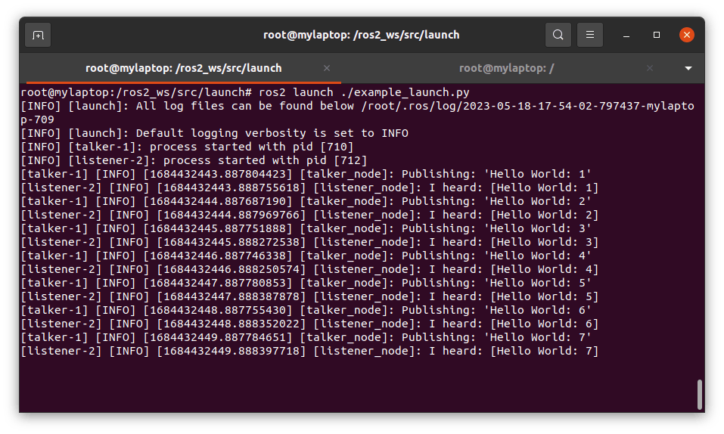This screenshot has height=434, width=724.
Task: Open the hamburger menu
Action: tap(589, 35)
